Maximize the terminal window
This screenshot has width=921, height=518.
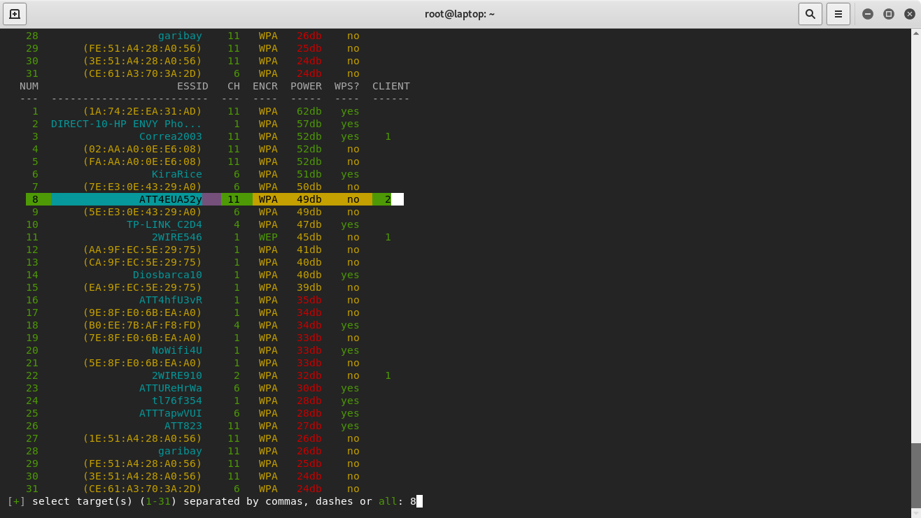click(x=889, y=14)
